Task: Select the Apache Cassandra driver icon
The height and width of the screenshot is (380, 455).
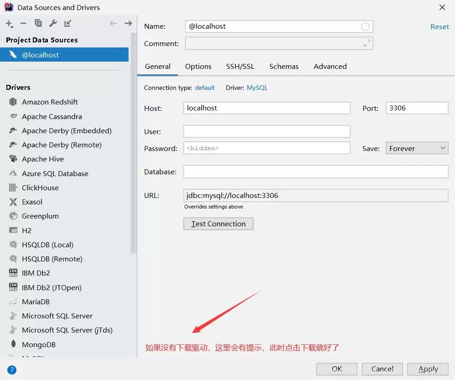Action: (13, 116)
